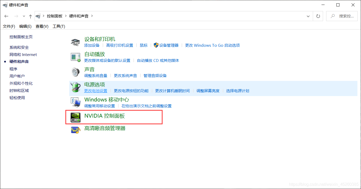This screenshot has height=189, width=361.
Task: Select 硬件和声音 in the sidebar
Action: point(19,62)
